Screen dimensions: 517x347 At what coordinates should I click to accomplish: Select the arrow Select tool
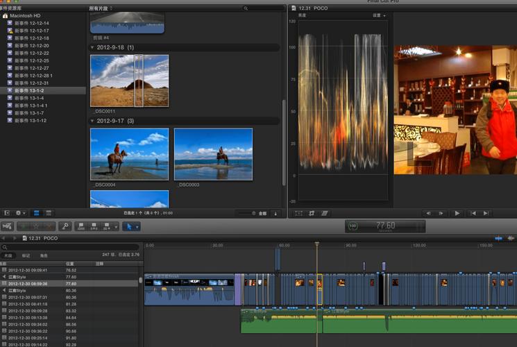[x=128, y=226]
